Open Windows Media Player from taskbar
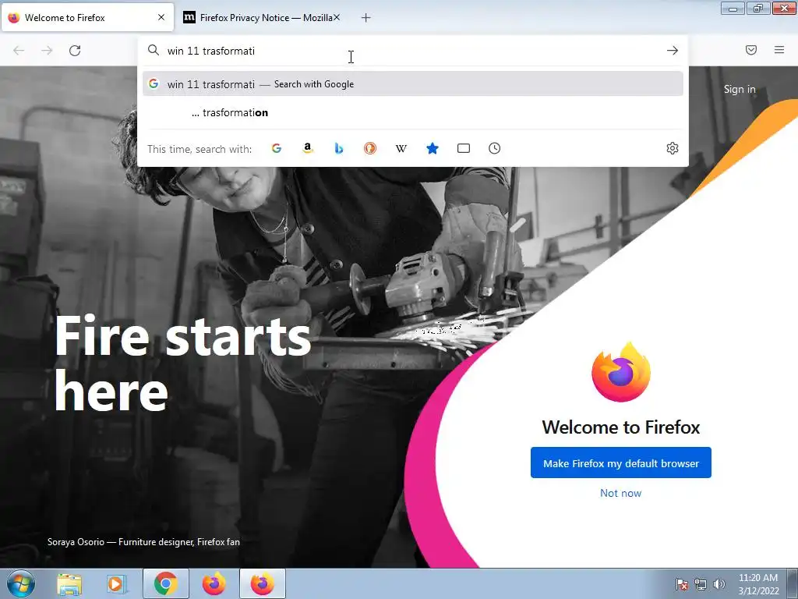This screenshot has height=599, width=798. pos(116,583)
